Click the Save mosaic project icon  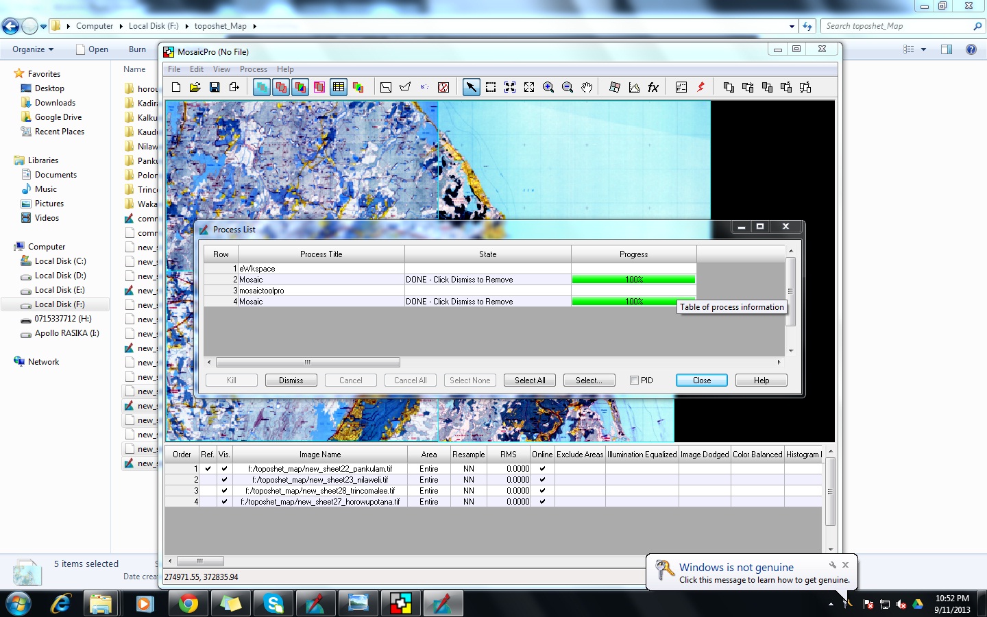215,87
